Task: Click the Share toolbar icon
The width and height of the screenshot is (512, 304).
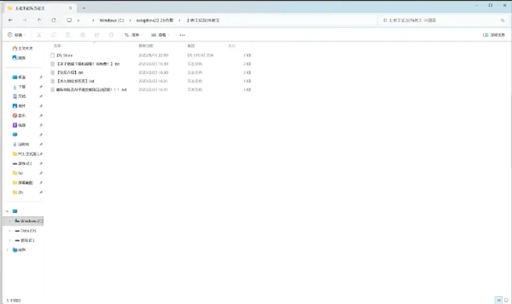Action: tap(97, 35)
